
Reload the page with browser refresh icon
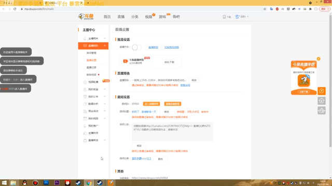pyautogui.click(x=15, y=9)
